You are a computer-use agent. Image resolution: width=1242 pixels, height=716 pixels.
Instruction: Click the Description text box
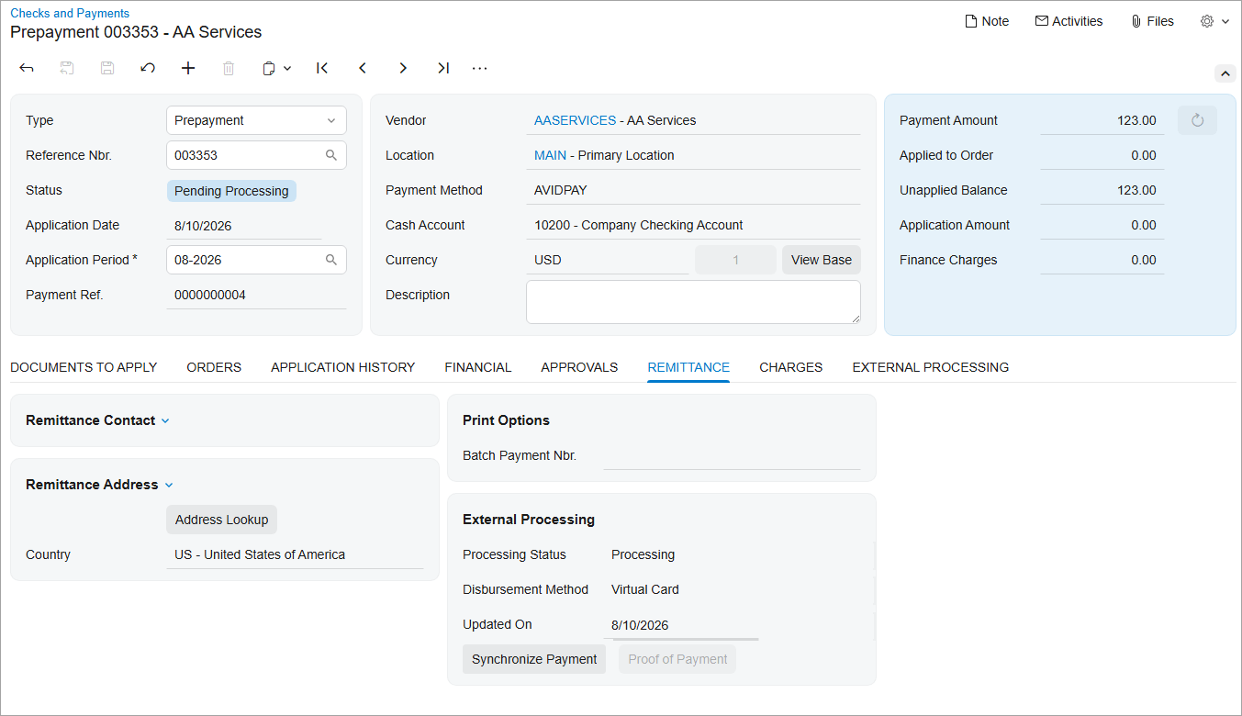(693, 302)
